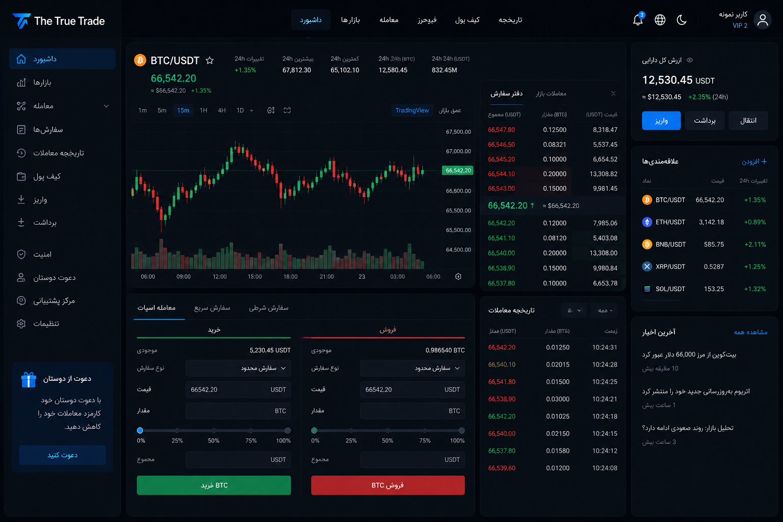Switch to the معاملات بازار tab
The image size is (783, 522).
(x=551, y=94)
